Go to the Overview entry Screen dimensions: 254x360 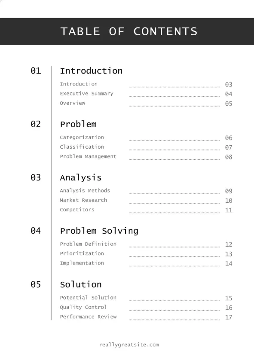73,103
